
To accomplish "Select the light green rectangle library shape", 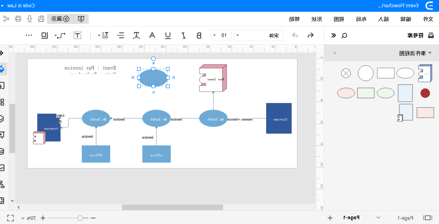I will 365,93.
